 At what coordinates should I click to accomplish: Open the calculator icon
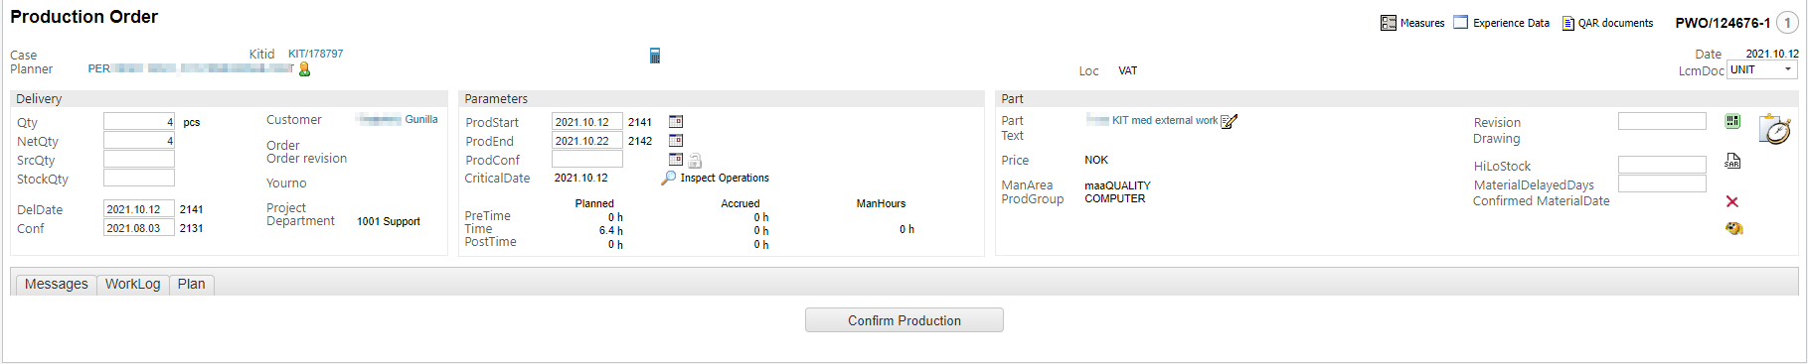tap(655, 56)
